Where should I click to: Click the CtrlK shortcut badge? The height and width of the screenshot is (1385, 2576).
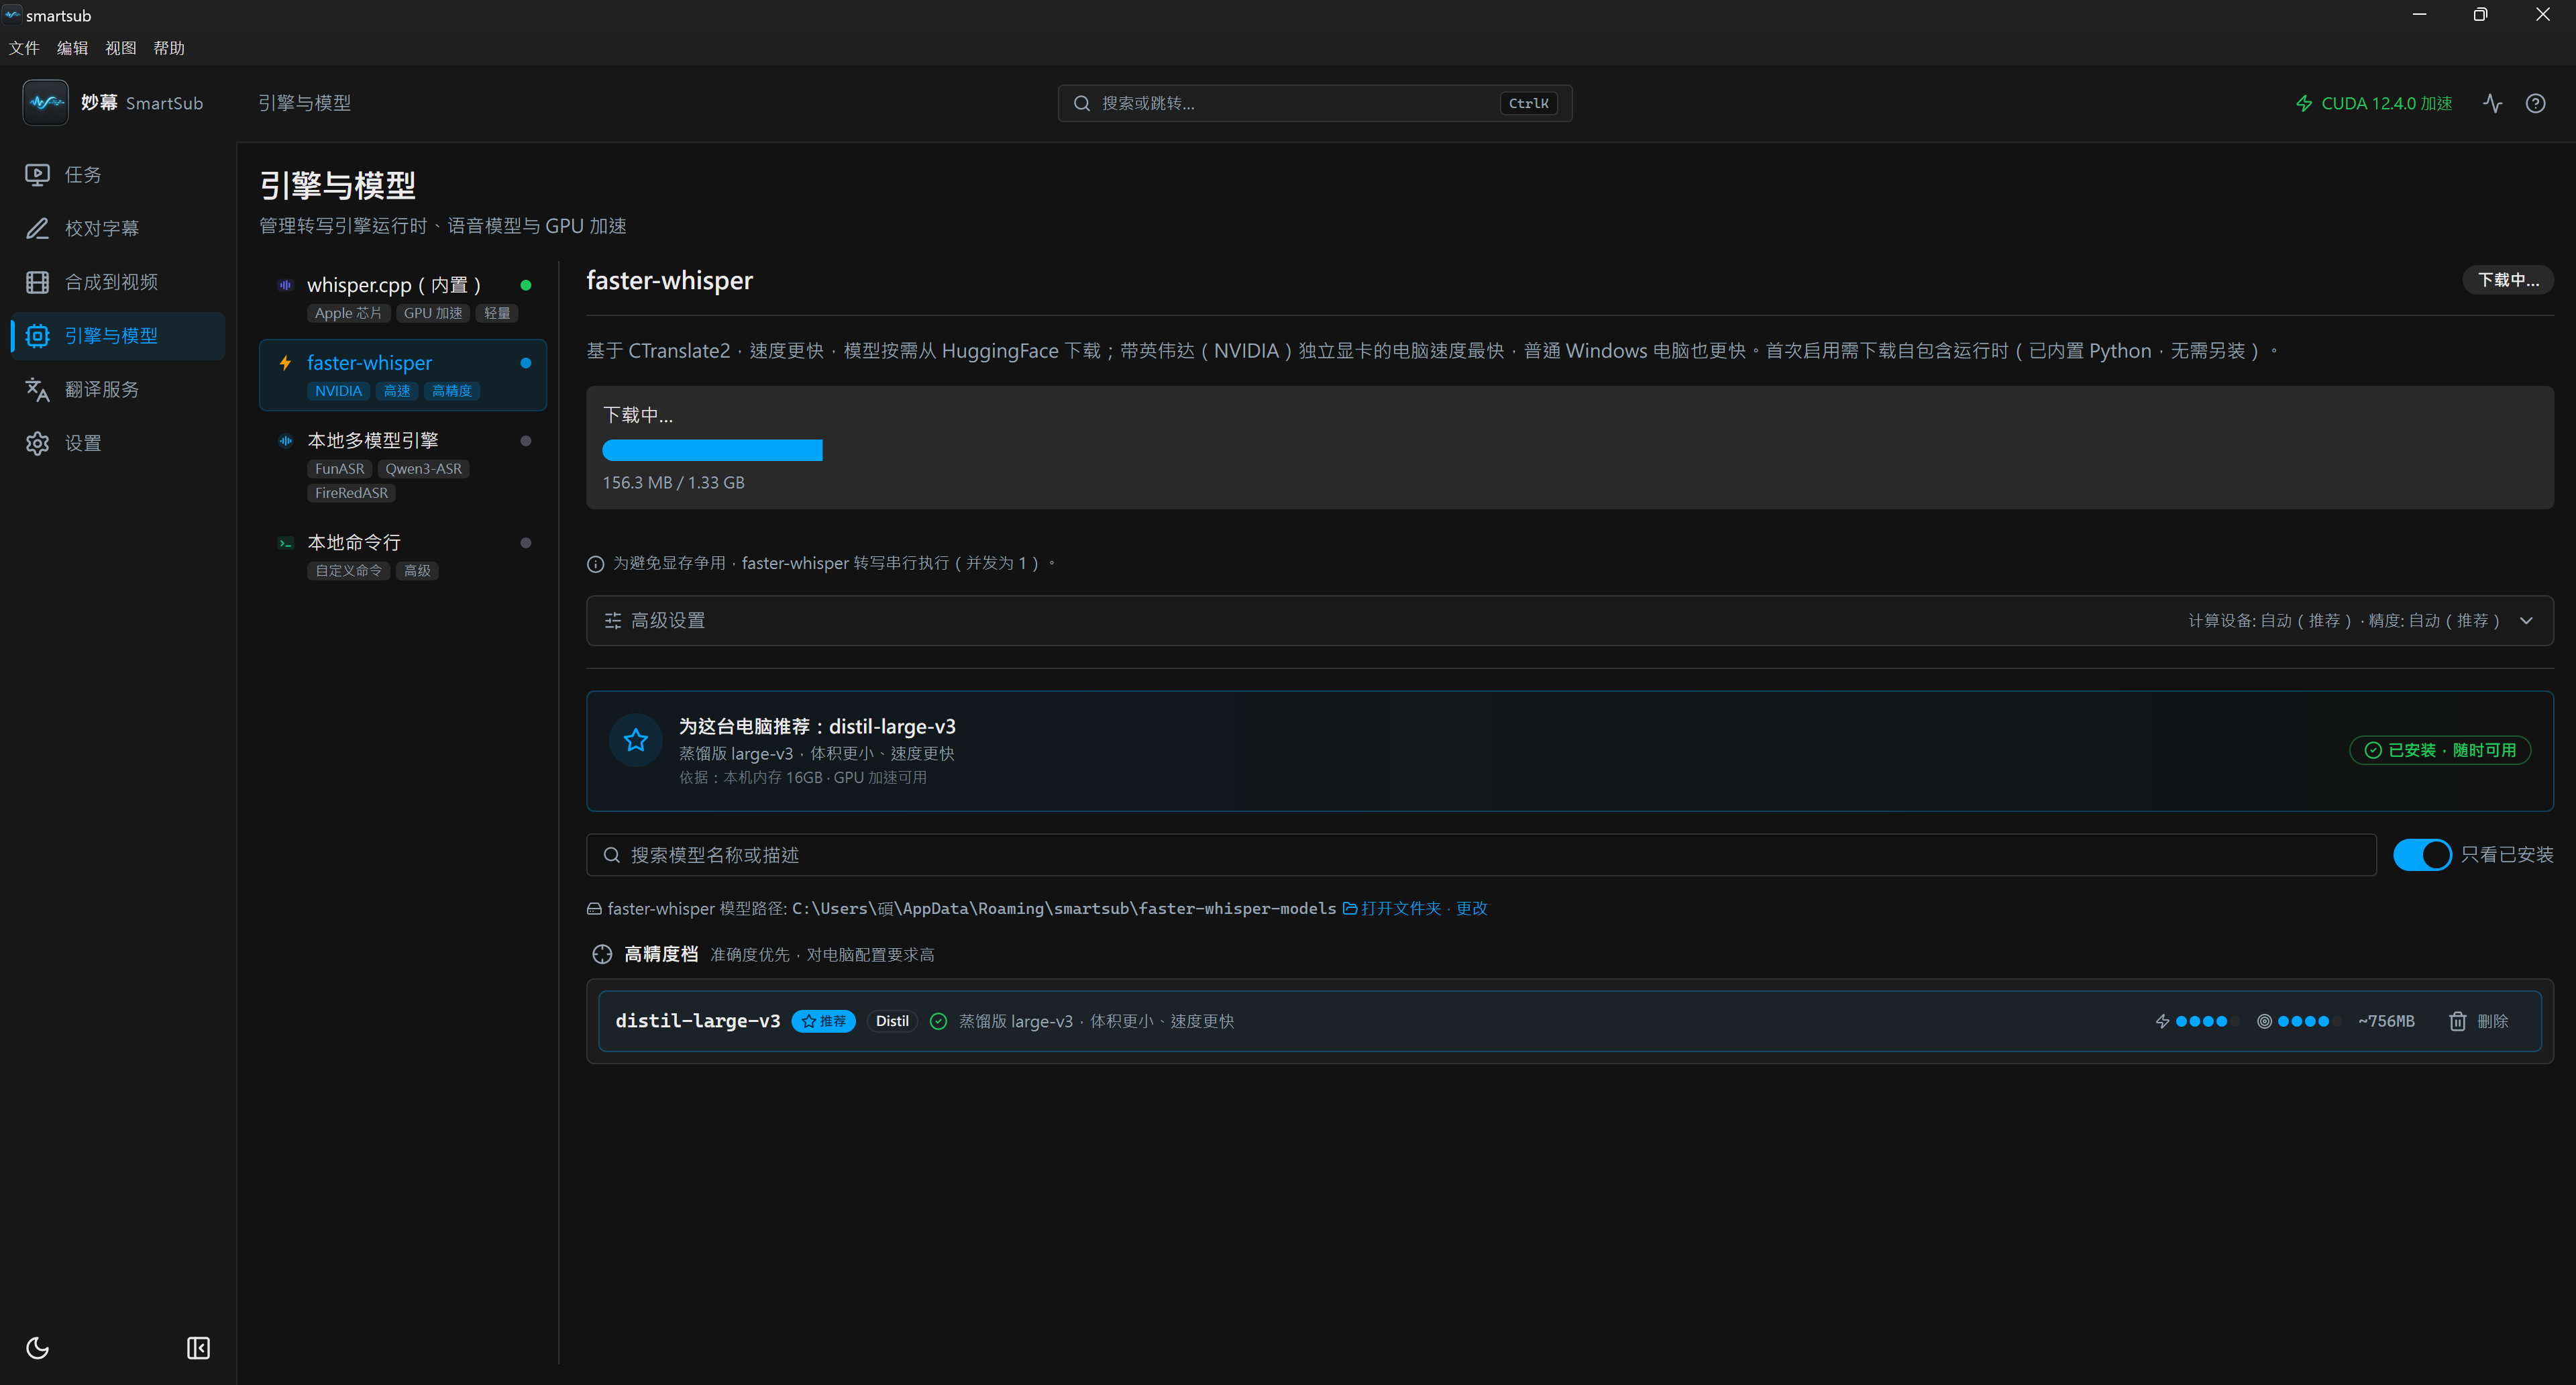[1528, 103]
